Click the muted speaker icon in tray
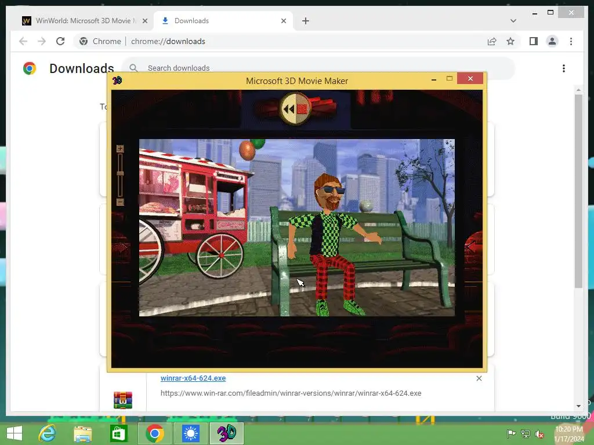594x445 pixels. tap(539, 434)
